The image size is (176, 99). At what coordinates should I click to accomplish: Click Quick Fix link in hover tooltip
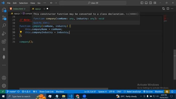click(41, 23)
